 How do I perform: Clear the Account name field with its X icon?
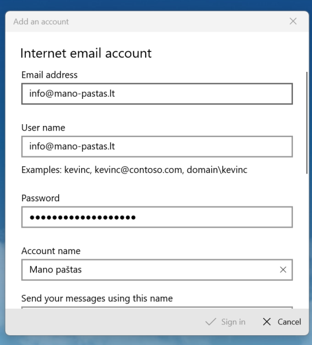pos(283,270)
